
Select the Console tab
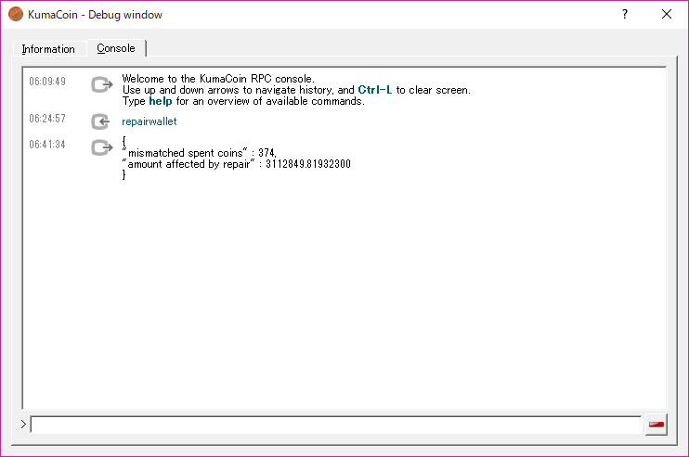(x=116, y=48)
